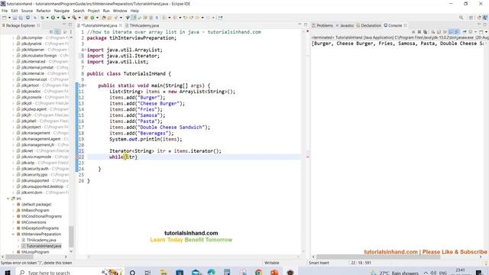
Task: Toggle show console on standard out change
Action: (x=451, y=32)
